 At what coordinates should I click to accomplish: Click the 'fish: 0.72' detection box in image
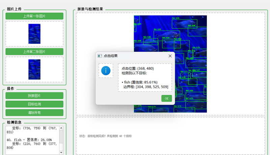(x=184, y=110)
